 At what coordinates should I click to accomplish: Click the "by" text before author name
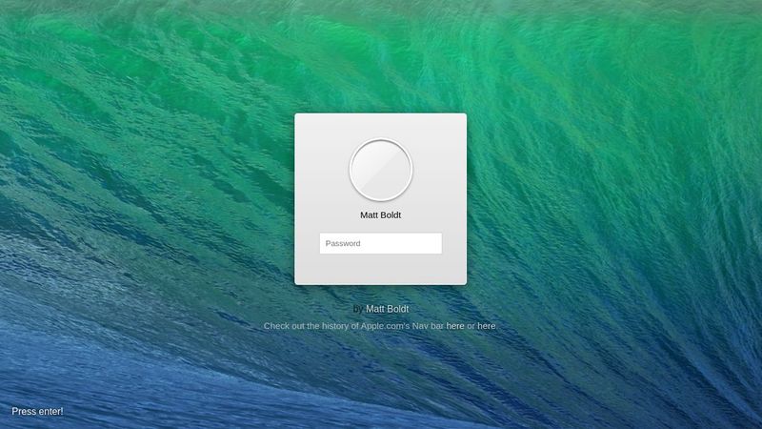(x=357, y=309)
